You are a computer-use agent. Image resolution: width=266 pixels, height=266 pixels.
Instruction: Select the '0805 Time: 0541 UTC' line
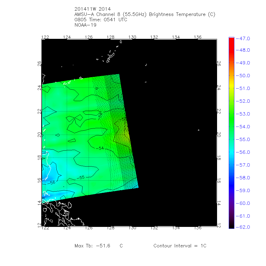(101, 20)
